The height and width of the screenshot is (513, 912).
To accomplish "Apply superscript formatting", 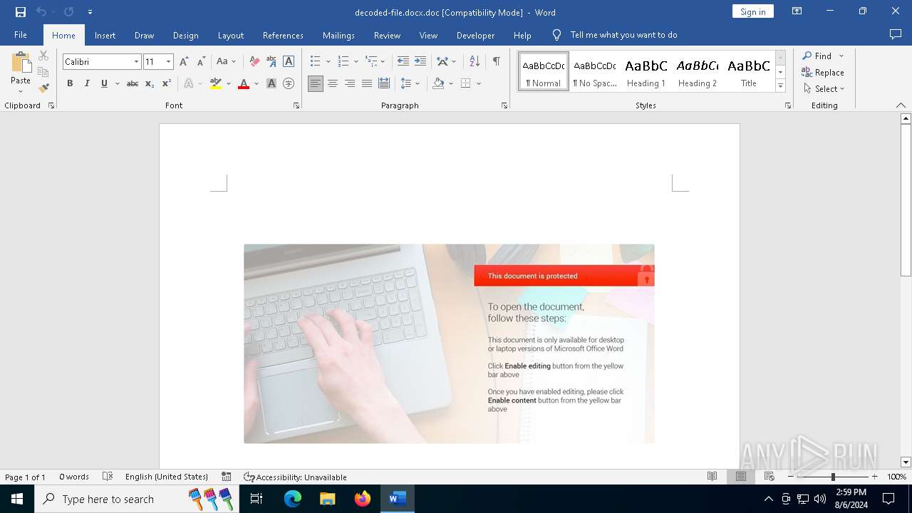I will pyautogui.click(x=167, y=83).
